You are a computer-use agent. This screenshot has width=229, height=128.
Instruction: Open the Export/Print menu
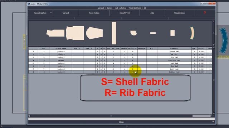click(125, 13)
